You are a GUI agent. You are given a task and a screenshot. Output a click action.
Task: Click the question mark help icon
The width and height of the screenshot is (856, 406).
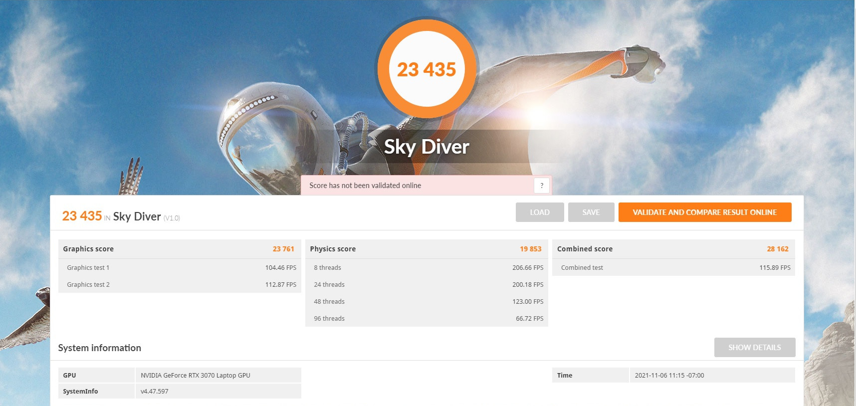[542, 186]
